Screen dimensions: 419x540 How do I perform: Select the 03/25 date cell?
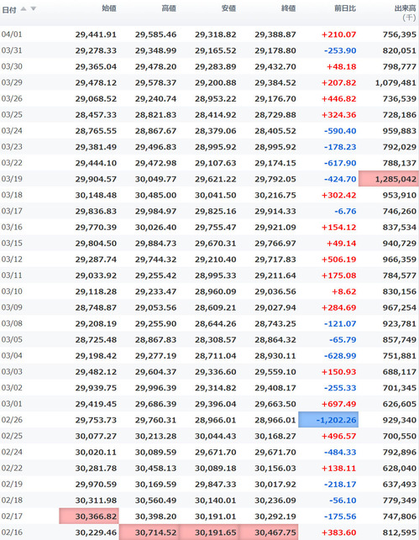pyautogui.click(x=12, y=115)
